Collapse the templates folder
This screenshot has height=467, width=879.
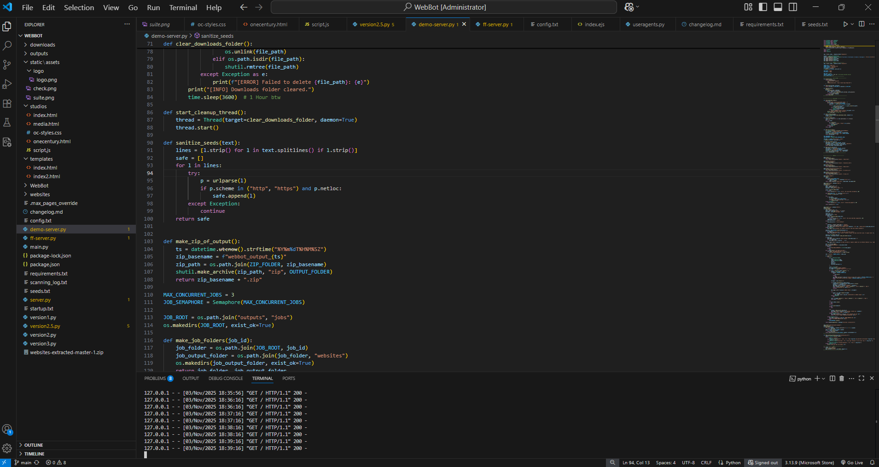click(41, 159)
